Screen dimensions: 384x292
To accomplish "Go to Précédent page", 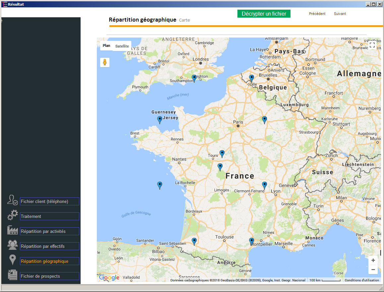I will pos(317,14).
